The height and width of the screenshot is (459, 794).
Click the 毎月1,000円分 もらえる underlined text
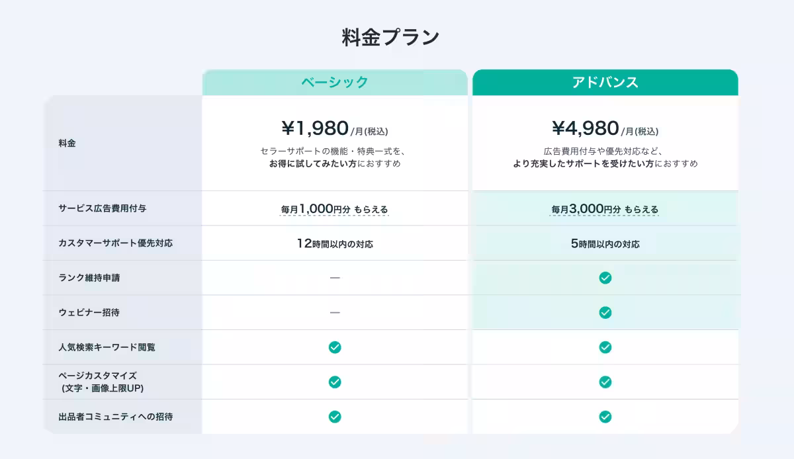(335, 209)
